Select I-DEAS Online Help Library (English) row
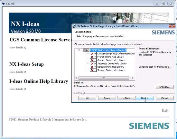Image resolution: width=177 pixels, height=139 pixels. pos(108,50)
